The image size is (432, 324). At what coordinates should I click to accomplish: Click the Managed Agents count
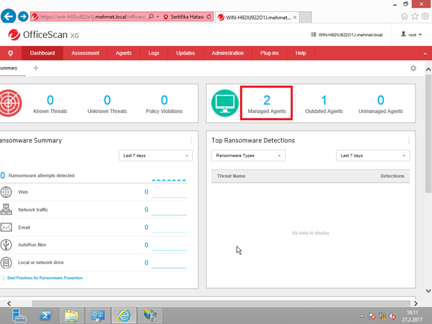[x=267, y=100]
